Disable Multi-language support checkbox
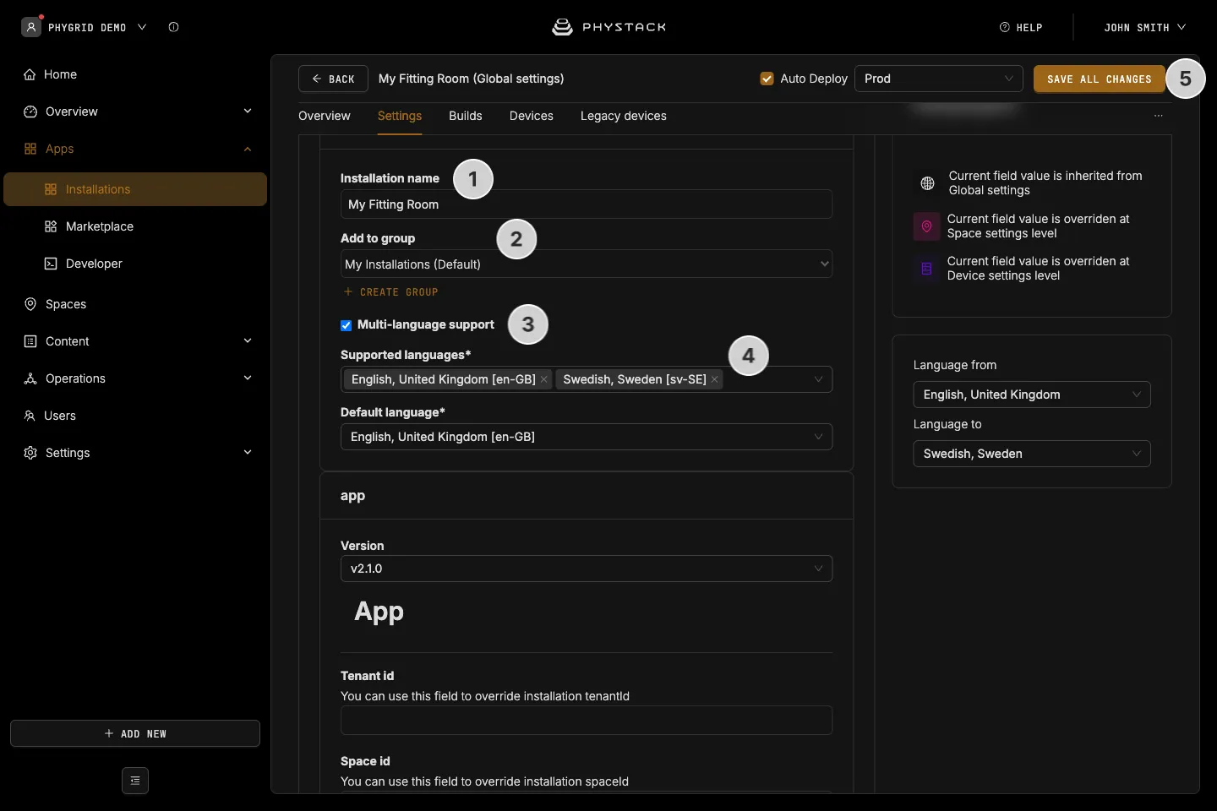 (x=346, y=325)
